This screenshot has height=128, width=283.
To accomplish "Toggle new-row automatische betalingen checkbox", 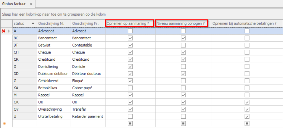I will [x=247, y=123].
